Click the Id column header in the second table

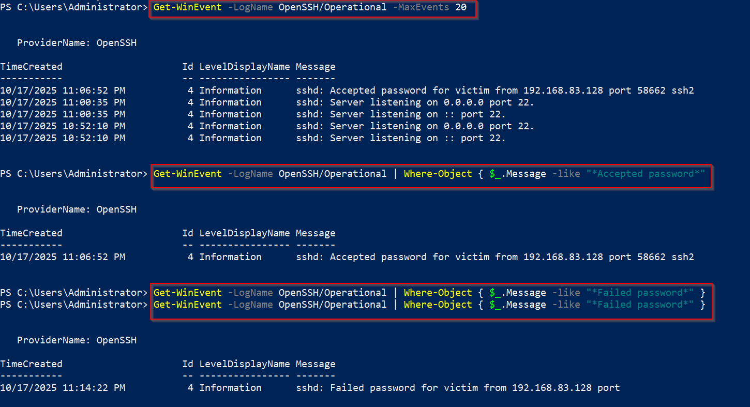click(188, 233)
